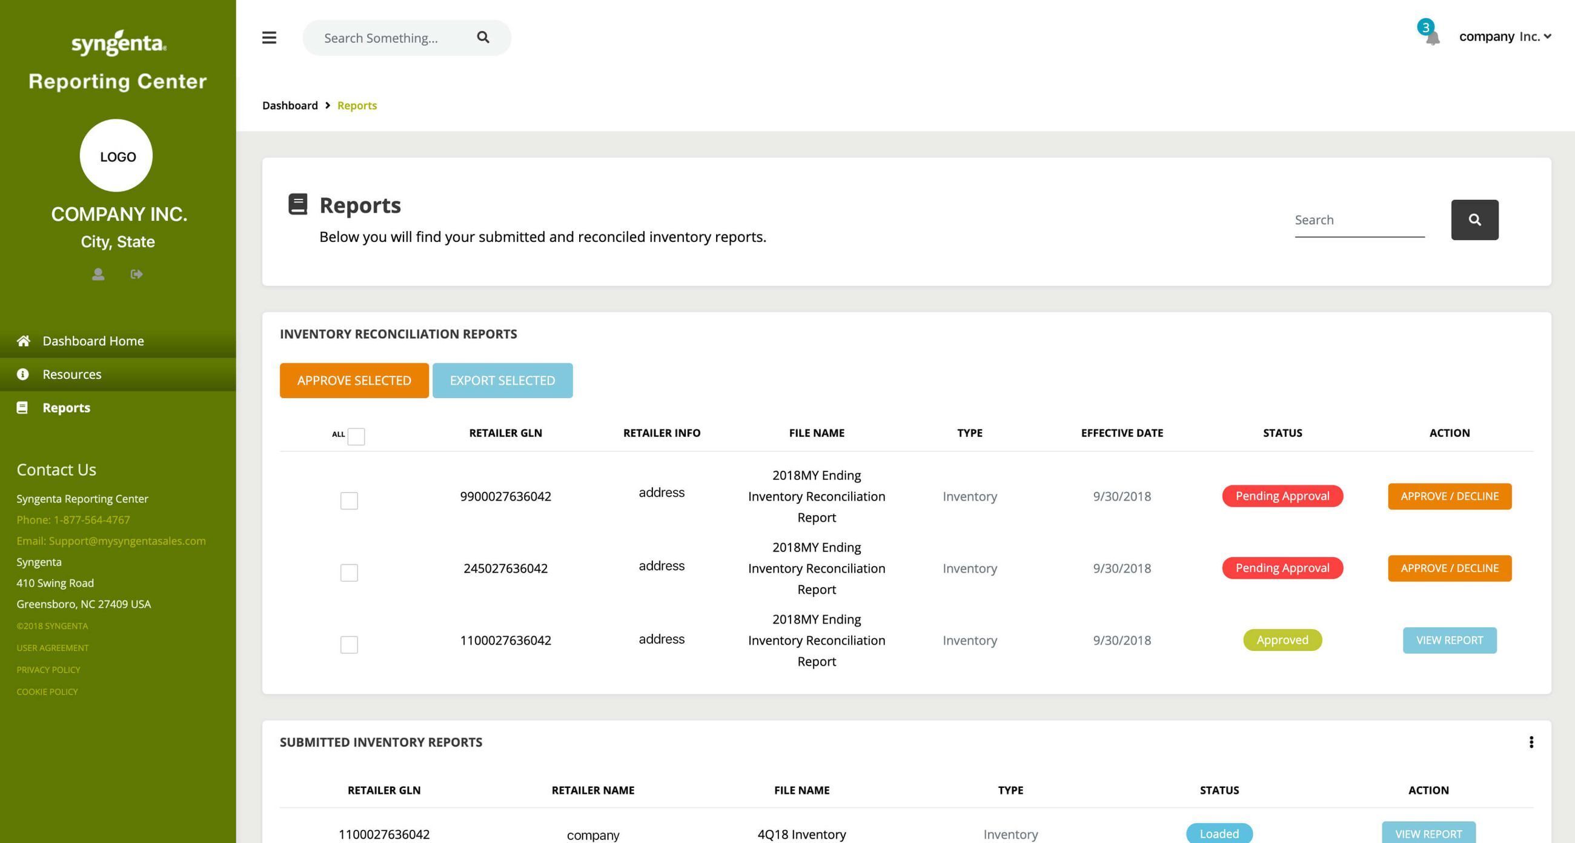The image size is (1575, 843).
Task: Click the user profile icon in sidebar
Action: click(x=98, y=274)
